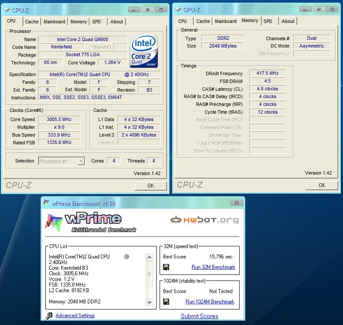343x325 pixels.
Task: Click the Intel Core 2 Quad logo
Action: 144,51
